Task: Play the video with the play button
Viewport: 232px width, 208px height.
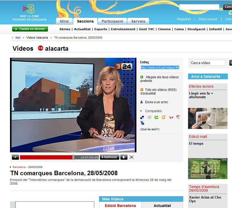Action: (15, 157)
